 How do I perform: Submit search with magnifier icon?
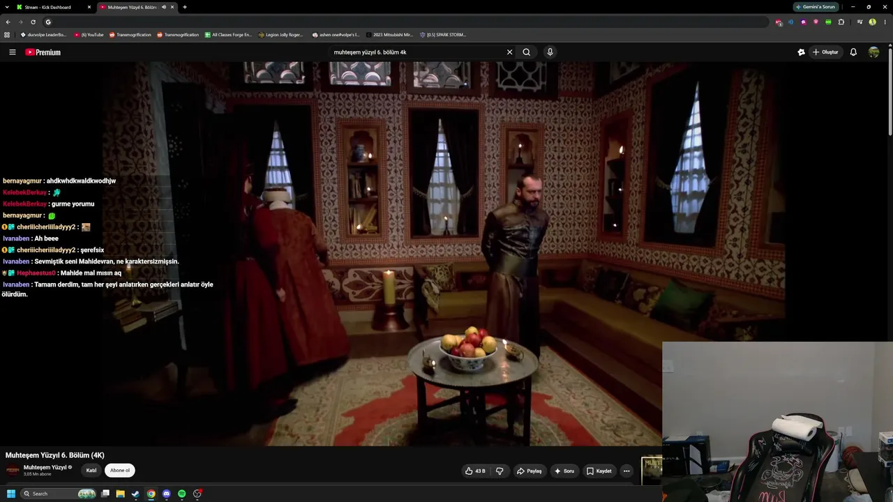pyautogui.click(x=527, y=52)
